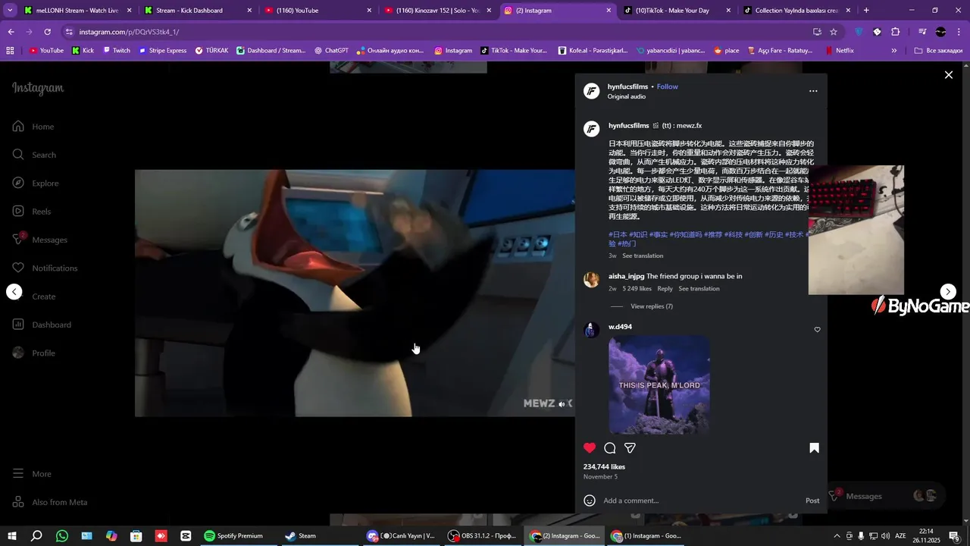Click See translation under the caption
Viewport: 970px width, 546px height.
[643, 256]
